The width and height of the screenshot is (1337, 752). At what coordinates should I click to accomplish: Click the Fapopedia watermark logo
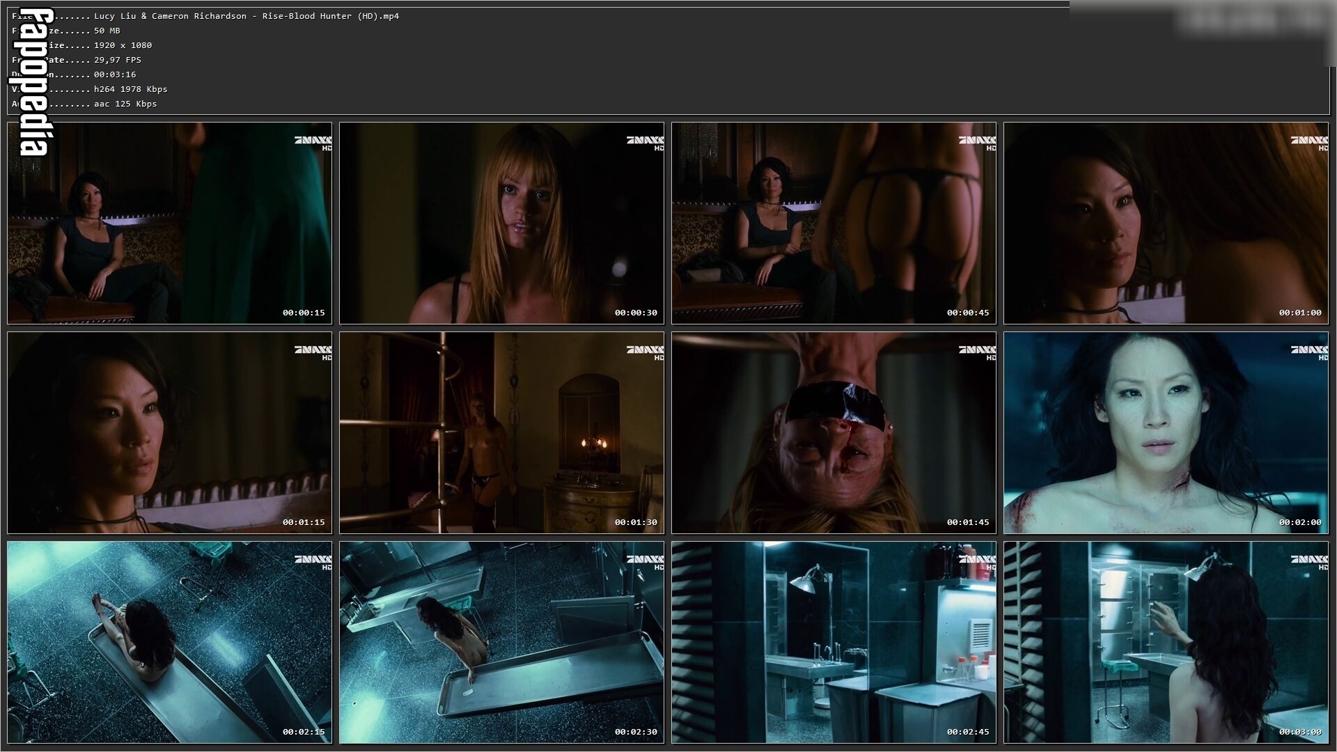(x=33, y=82)
